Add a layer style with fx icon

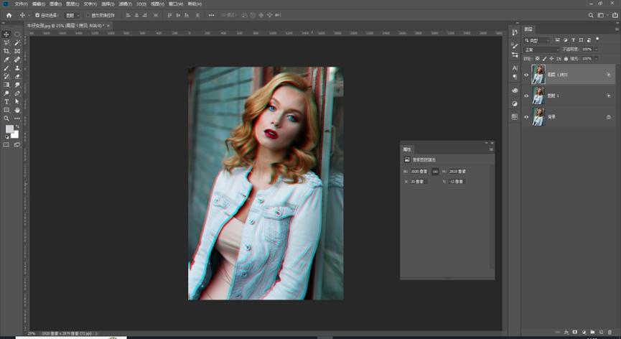click(x=566, y=332)
